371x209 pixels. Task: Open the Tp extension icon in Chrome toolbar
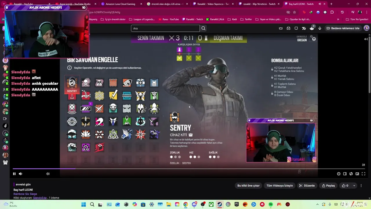pos(304,12)
